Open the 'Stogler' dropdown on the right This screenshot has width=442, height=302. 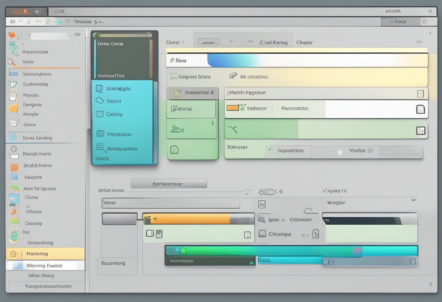[370, 203]
